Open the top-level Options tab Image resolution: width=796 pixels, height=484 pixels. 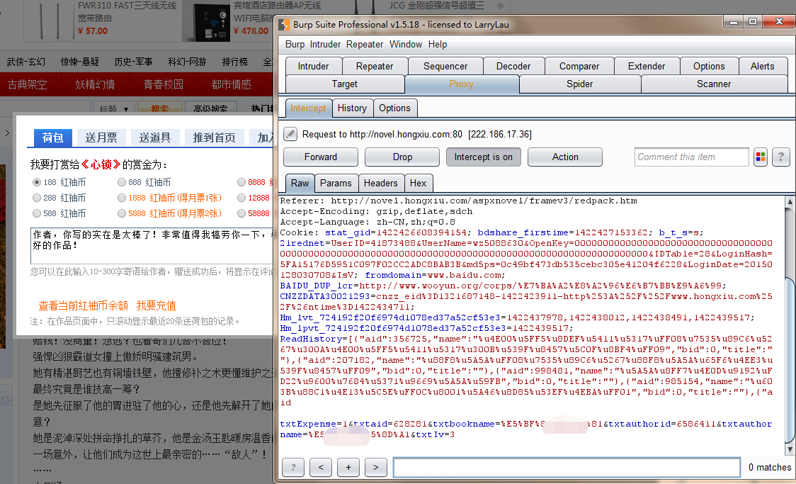click(x=709, y=66)
